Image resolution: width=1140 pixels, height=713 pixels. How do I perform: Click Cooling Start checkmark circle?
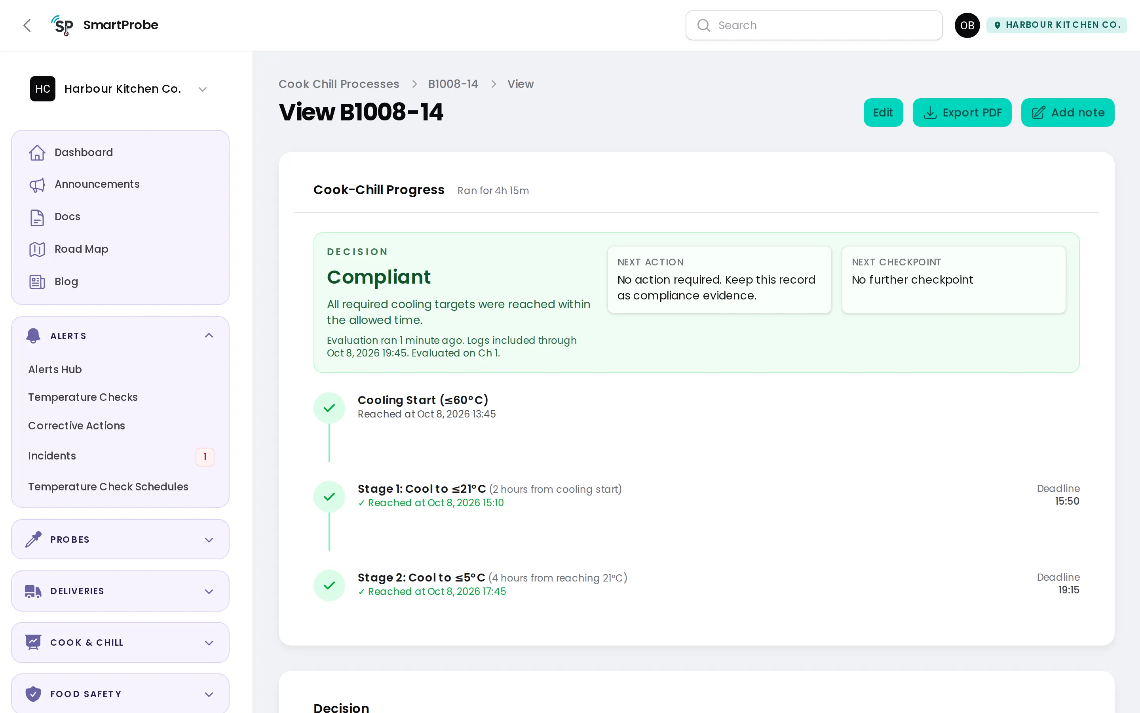pyautogui.click(x=329, y=408)
